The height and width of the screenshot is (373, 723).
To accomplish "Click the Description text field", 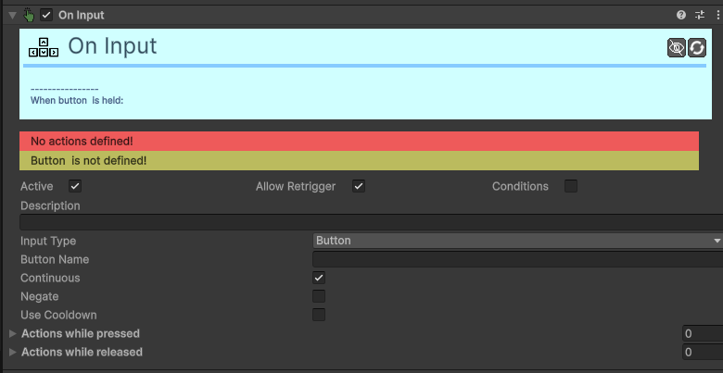I will coord(371,222).
